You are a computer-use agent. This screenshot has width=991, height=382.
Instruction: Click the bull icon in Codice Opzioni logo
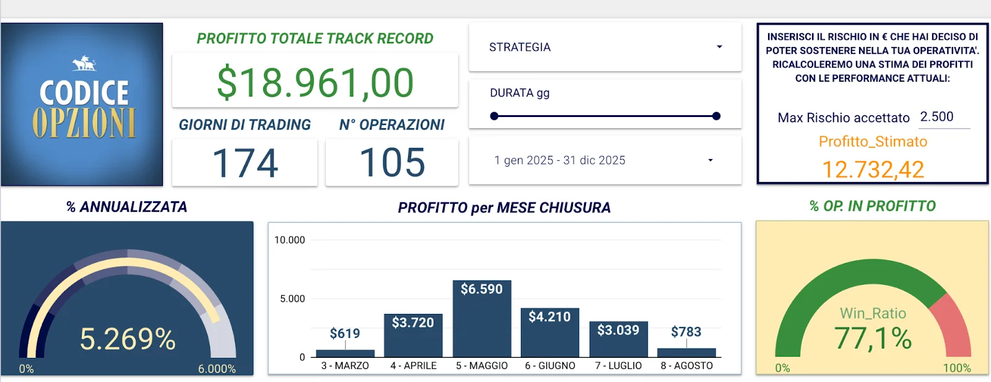point(84,63)
